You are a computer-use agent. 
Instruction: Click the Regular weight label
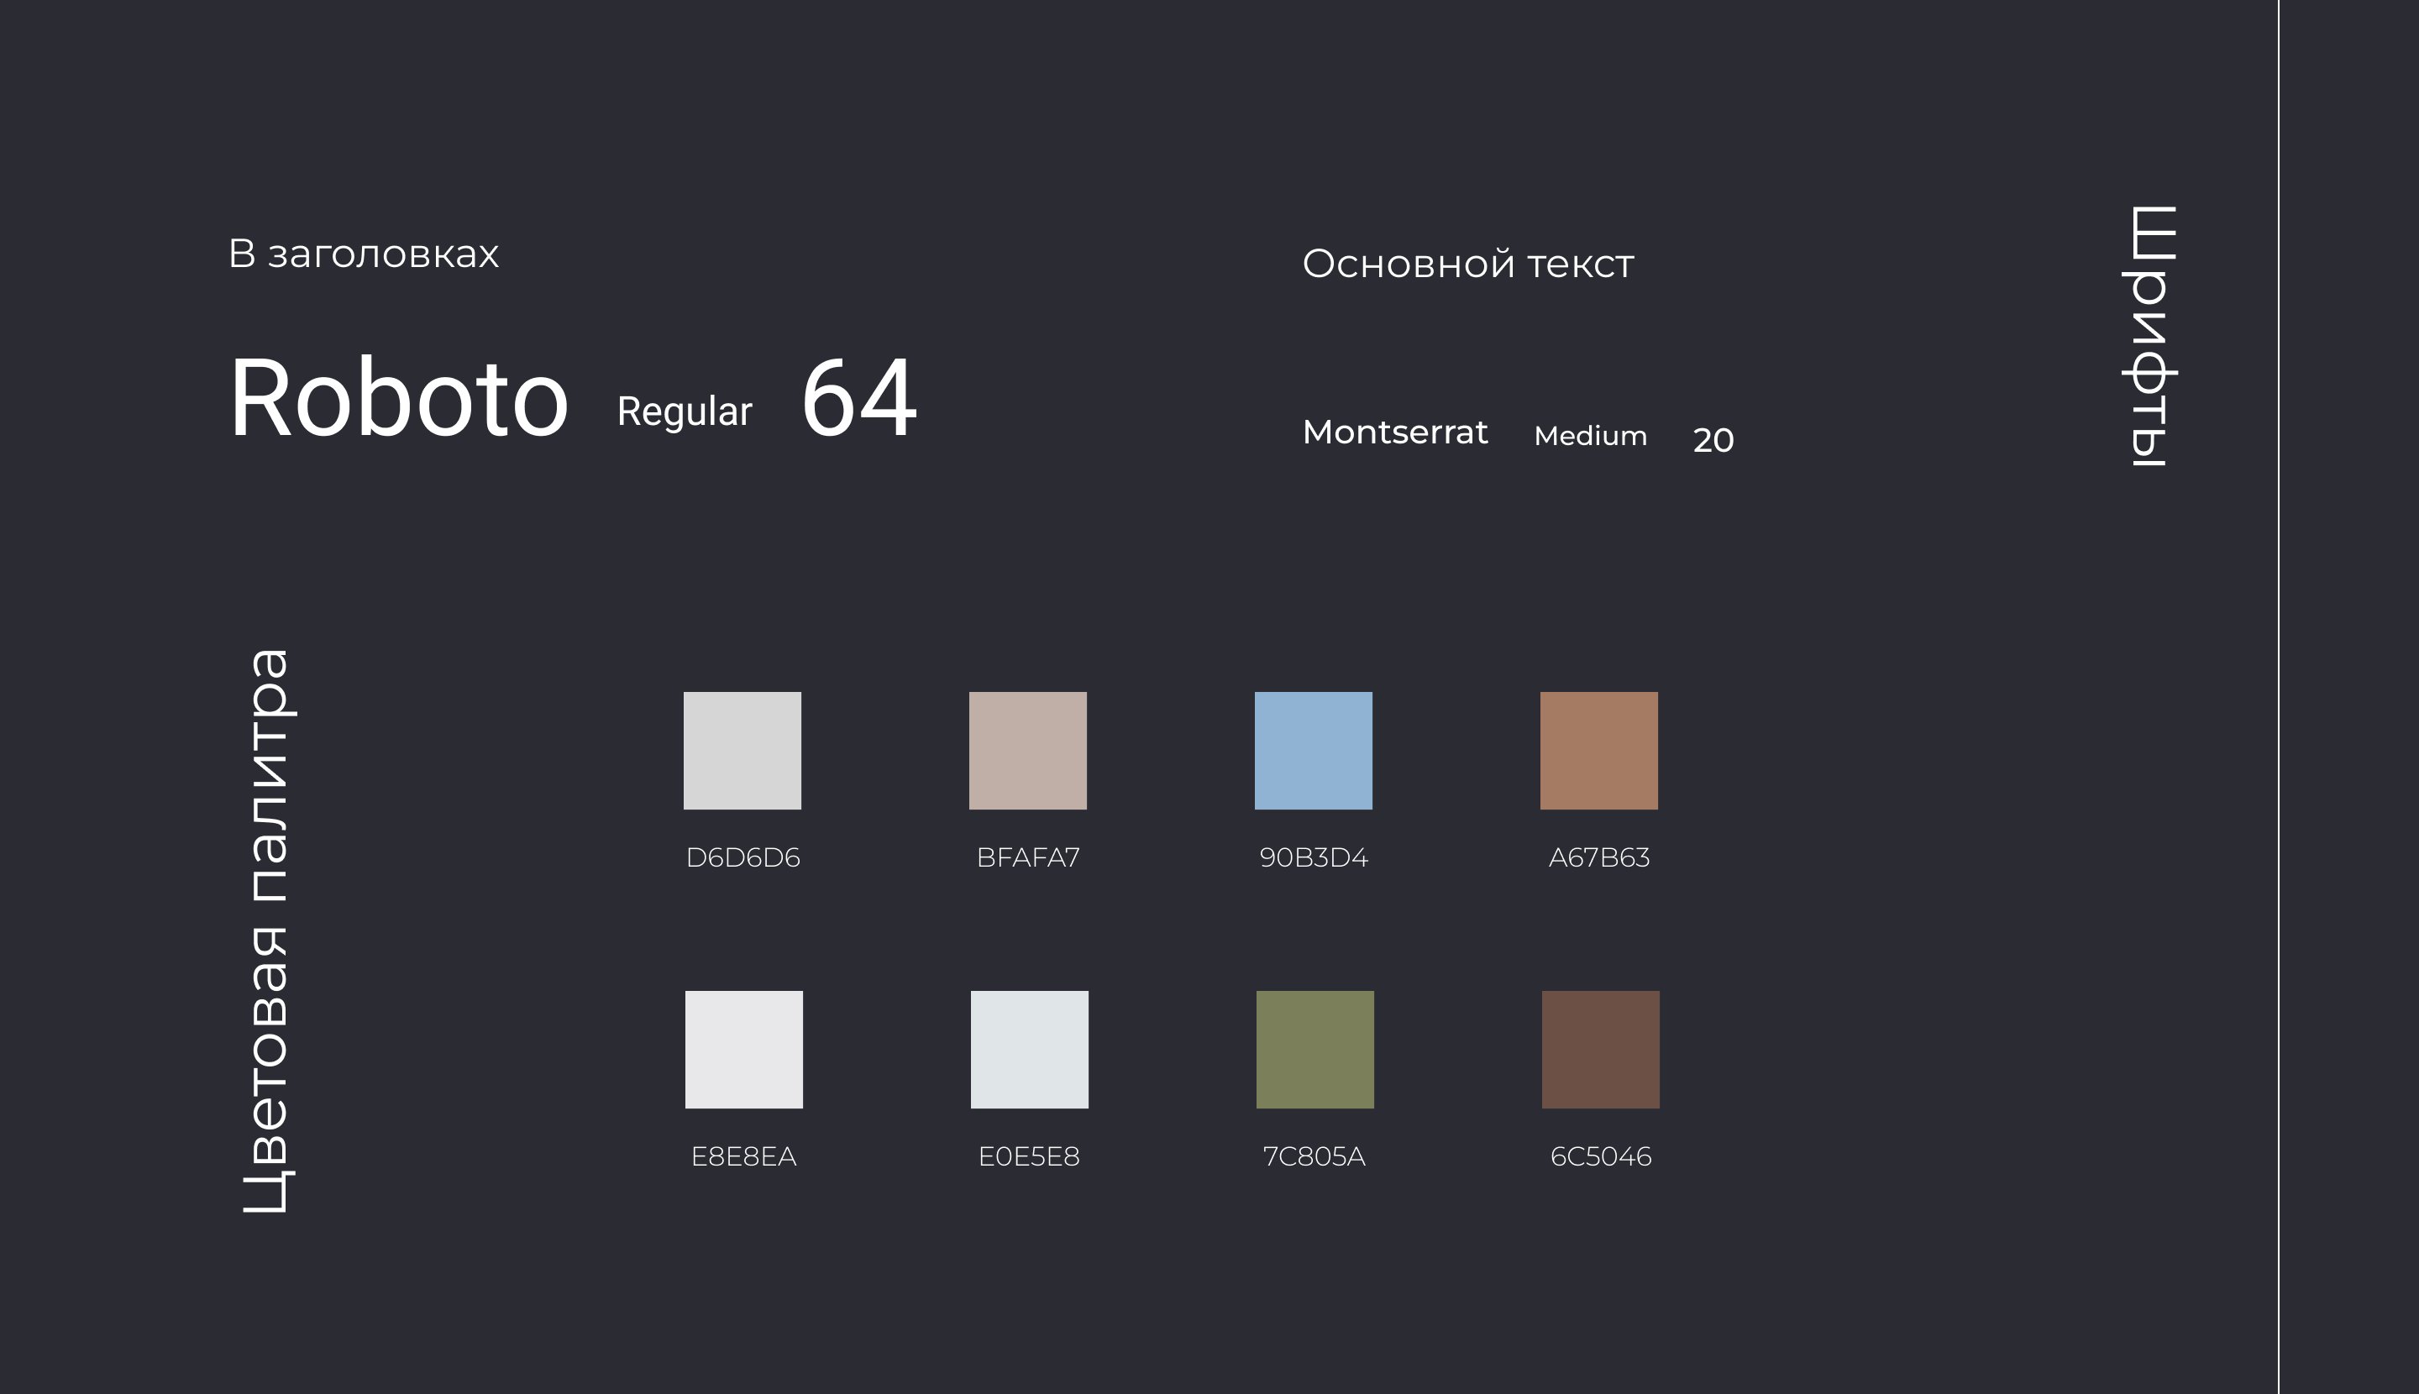pos(684,411)
